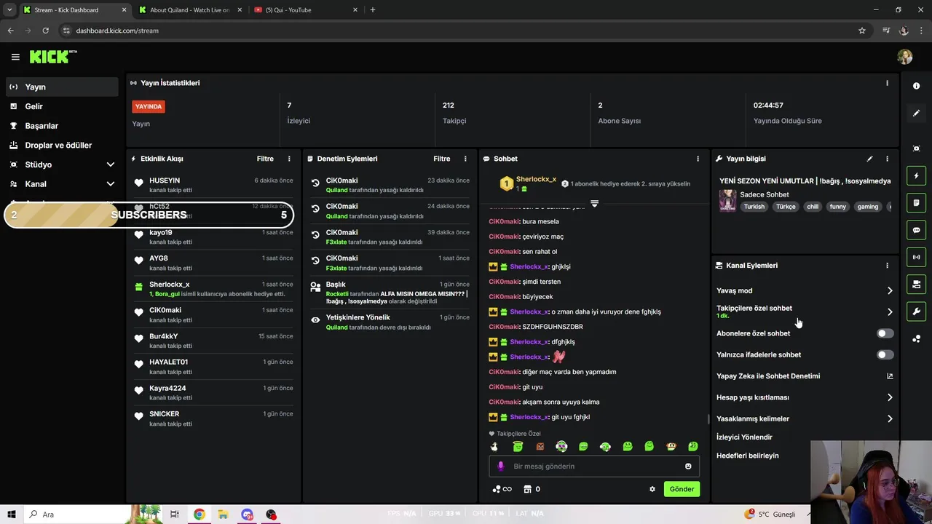Image resolution: width=932 pixels, height=524 pixels.
Task: Click the Bir mesaj gönderin field
Action: click(x=594, y=467)
